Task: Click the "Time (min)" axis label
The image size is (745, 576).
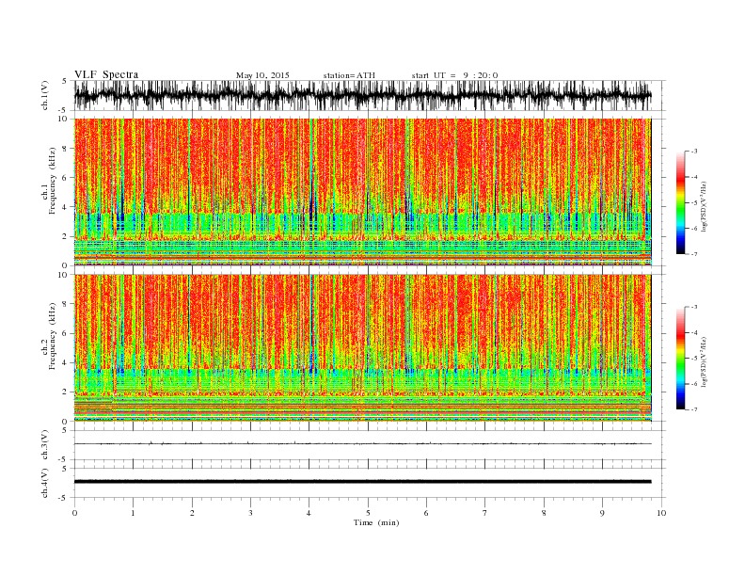Action: coord(376,522)
